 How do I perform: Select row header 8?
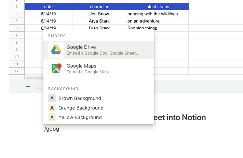(x=17, y=42)
